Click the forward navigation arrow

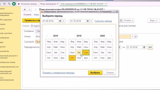pos(29,9)
